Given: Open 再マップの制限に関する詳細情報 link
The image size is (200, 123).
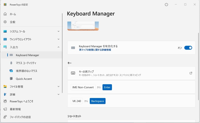Looking at the screenshot, I should pos(95,50).
